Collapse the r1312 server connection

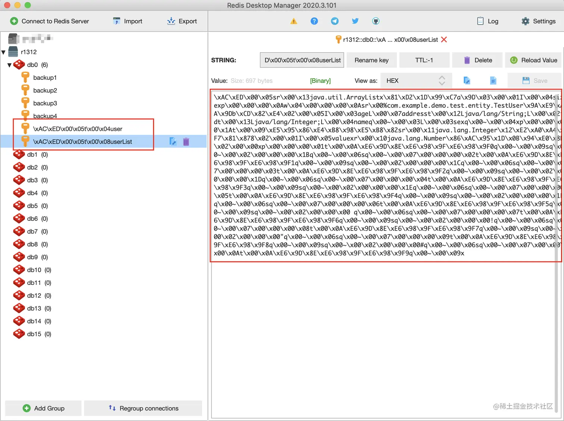click(3, 52)
